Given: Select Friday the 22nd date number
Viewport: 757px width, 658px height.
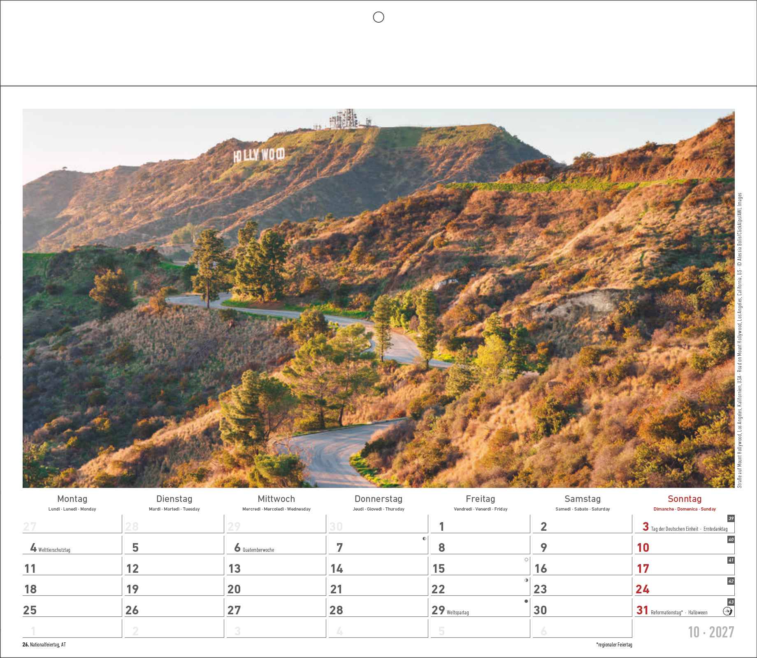Looking at the screenshot, I should pos(438,589).
